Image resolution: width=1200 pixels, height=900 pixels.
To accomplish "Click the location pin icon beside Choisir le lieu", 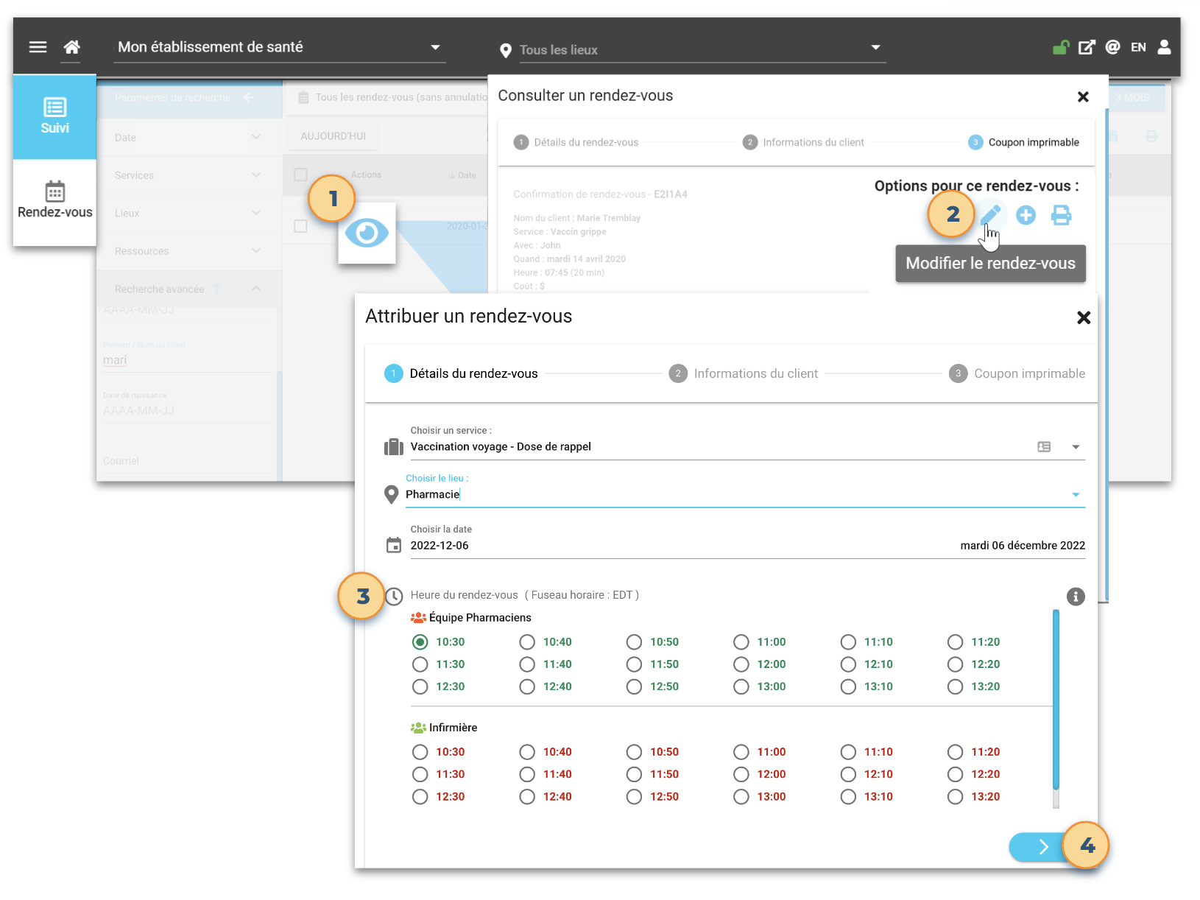I will click(x=392, y=494).
